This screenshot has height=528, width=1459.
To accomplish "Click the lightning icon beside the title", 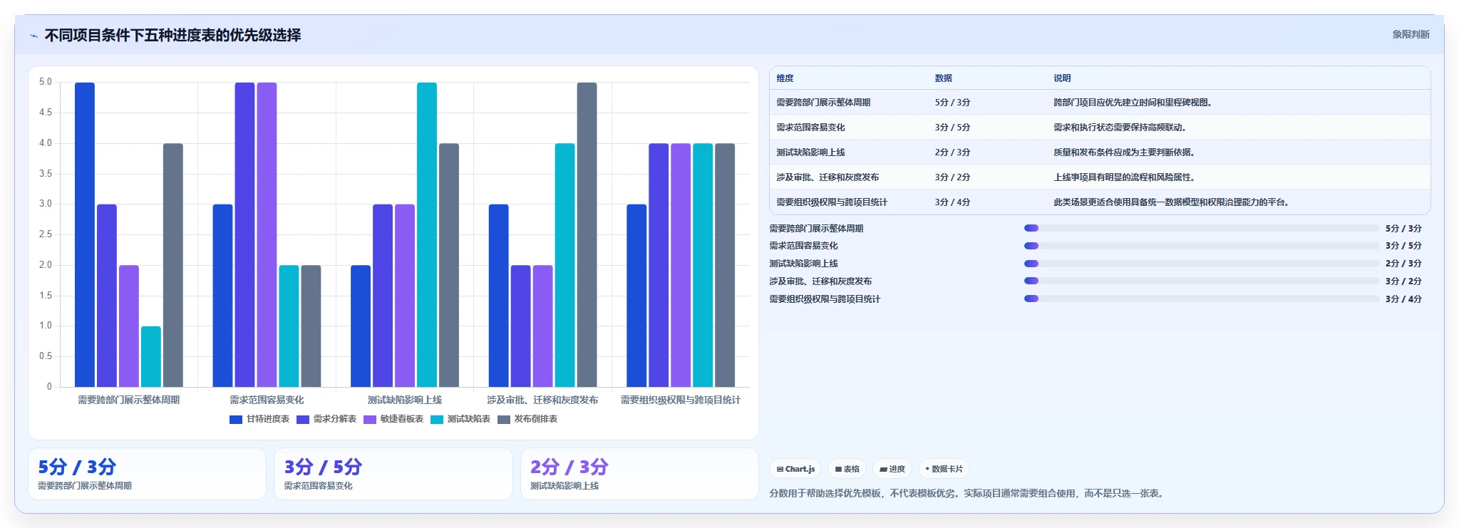I will [x=33, y=36].
